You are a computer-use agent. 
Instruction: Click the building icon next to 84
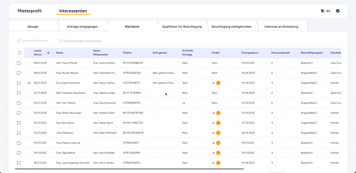point(323,11)
